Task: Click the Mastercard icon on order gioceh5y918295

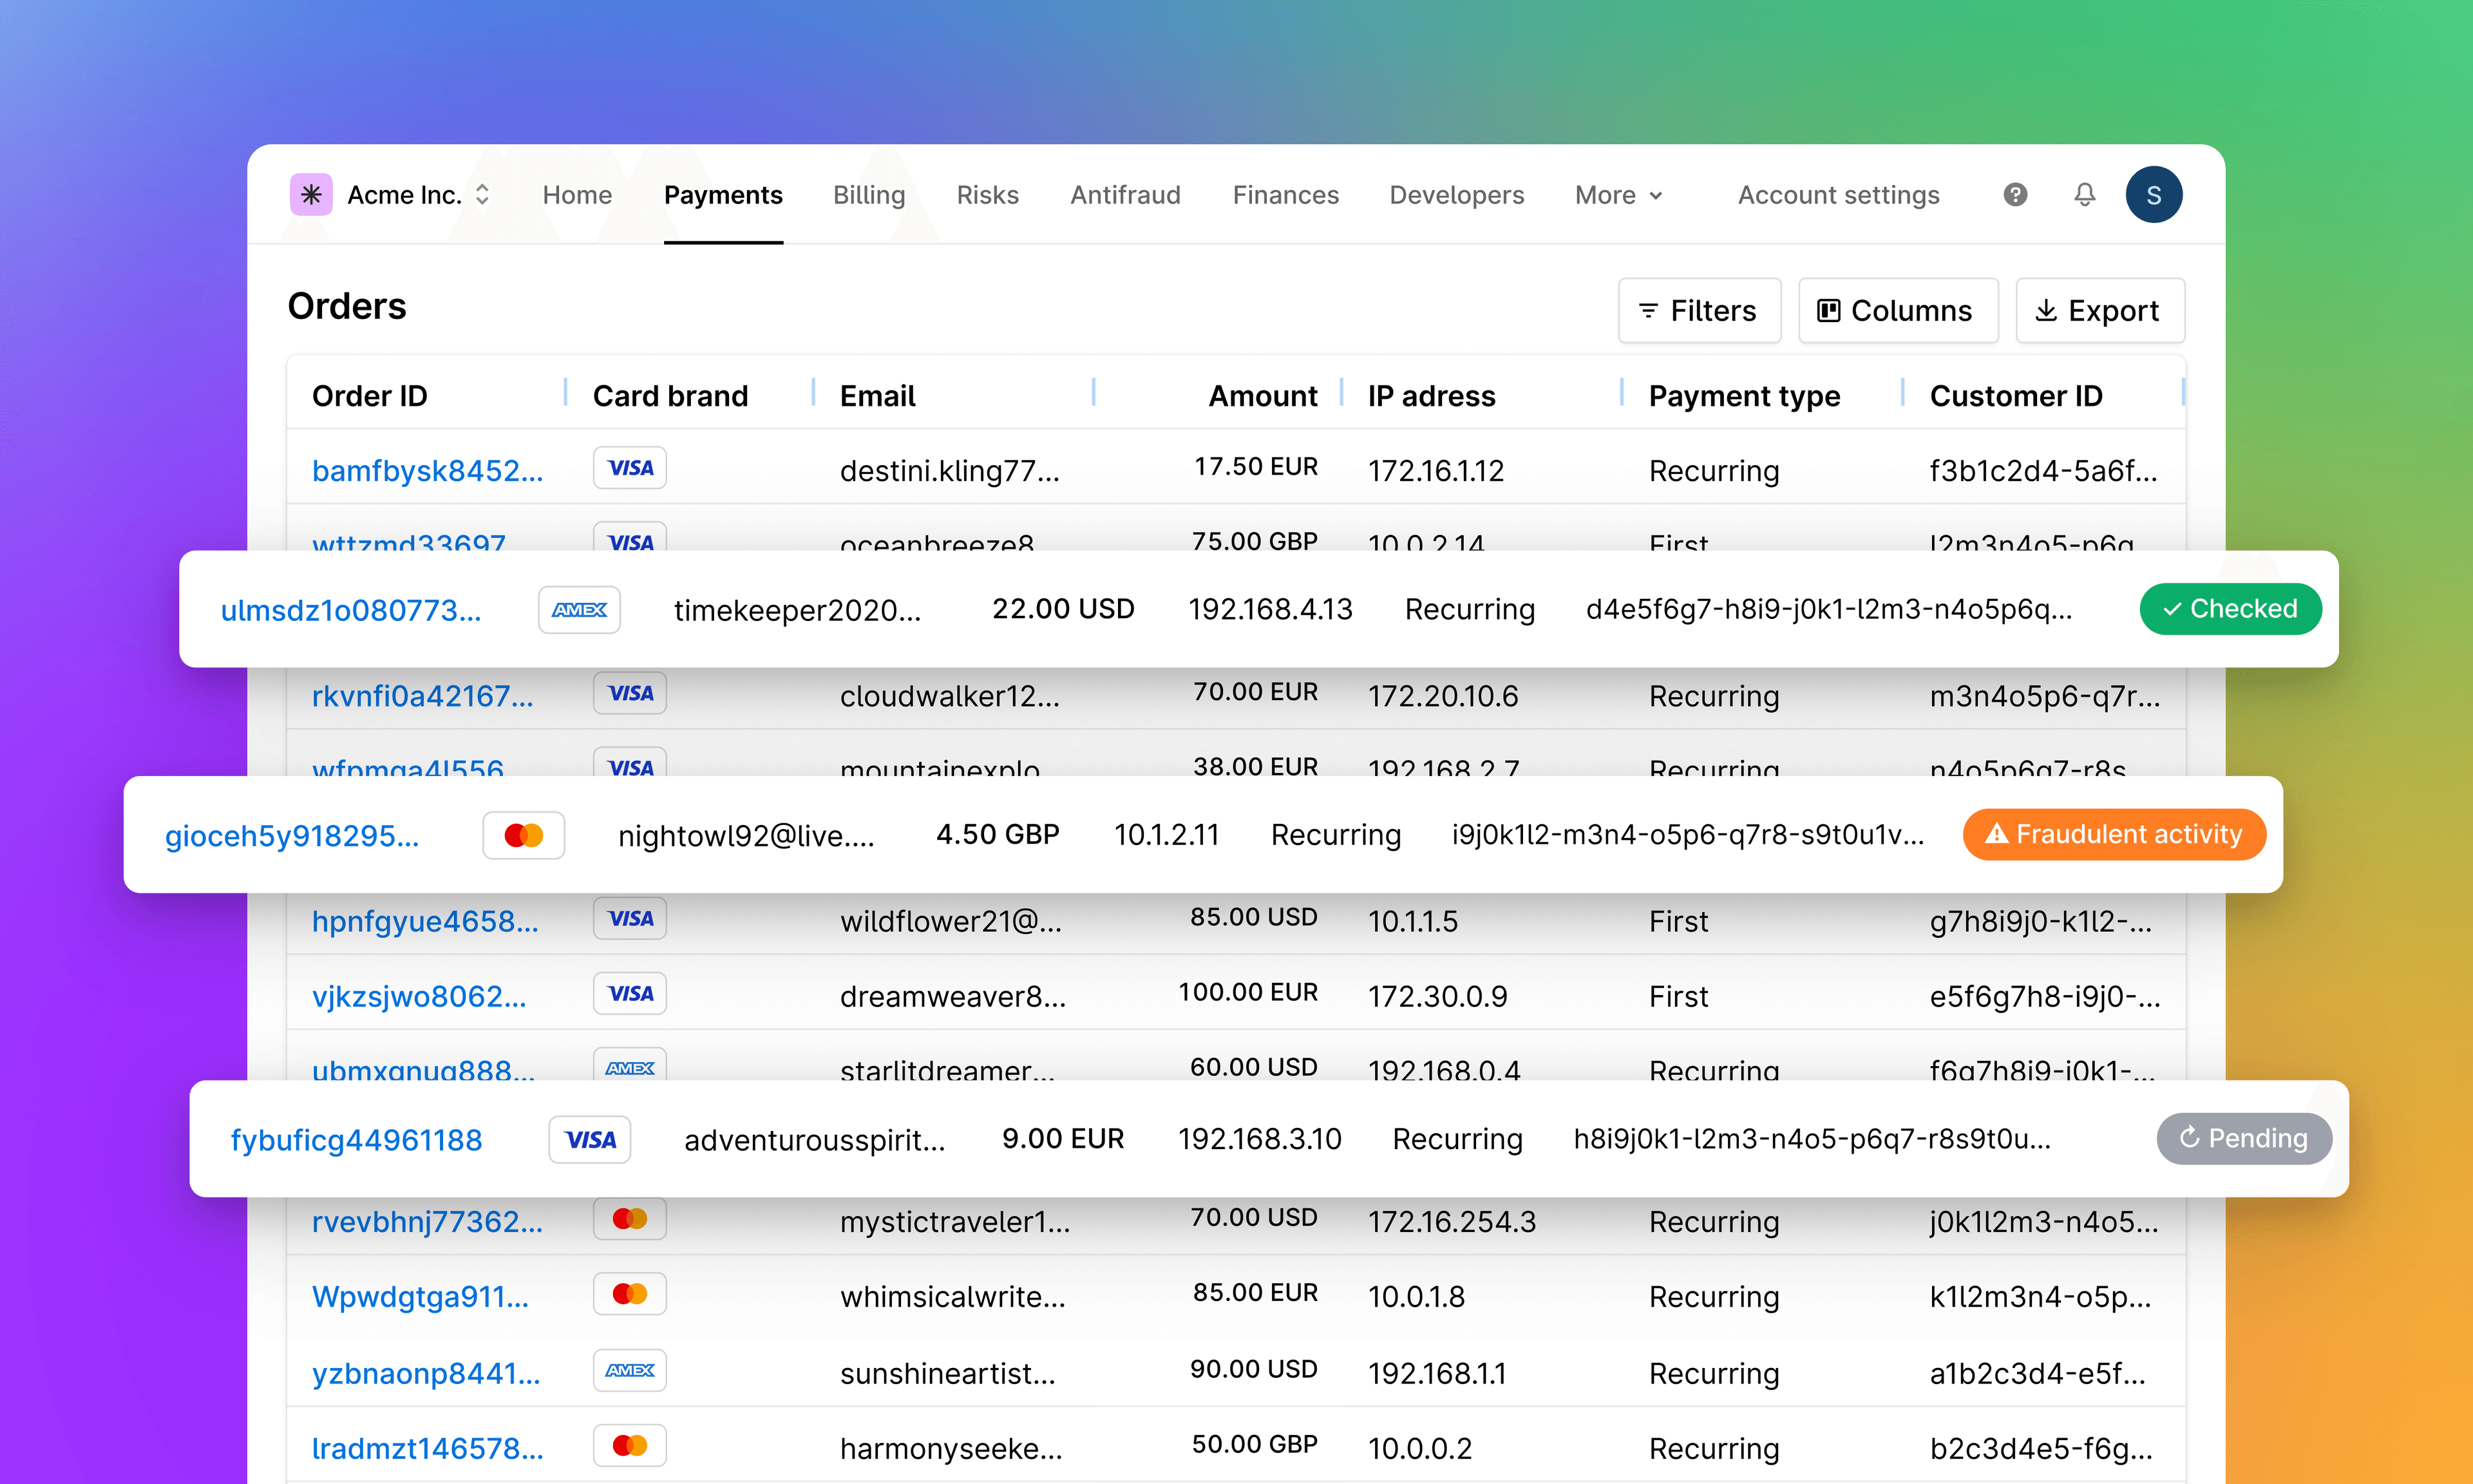Action: tap(524, 834)
